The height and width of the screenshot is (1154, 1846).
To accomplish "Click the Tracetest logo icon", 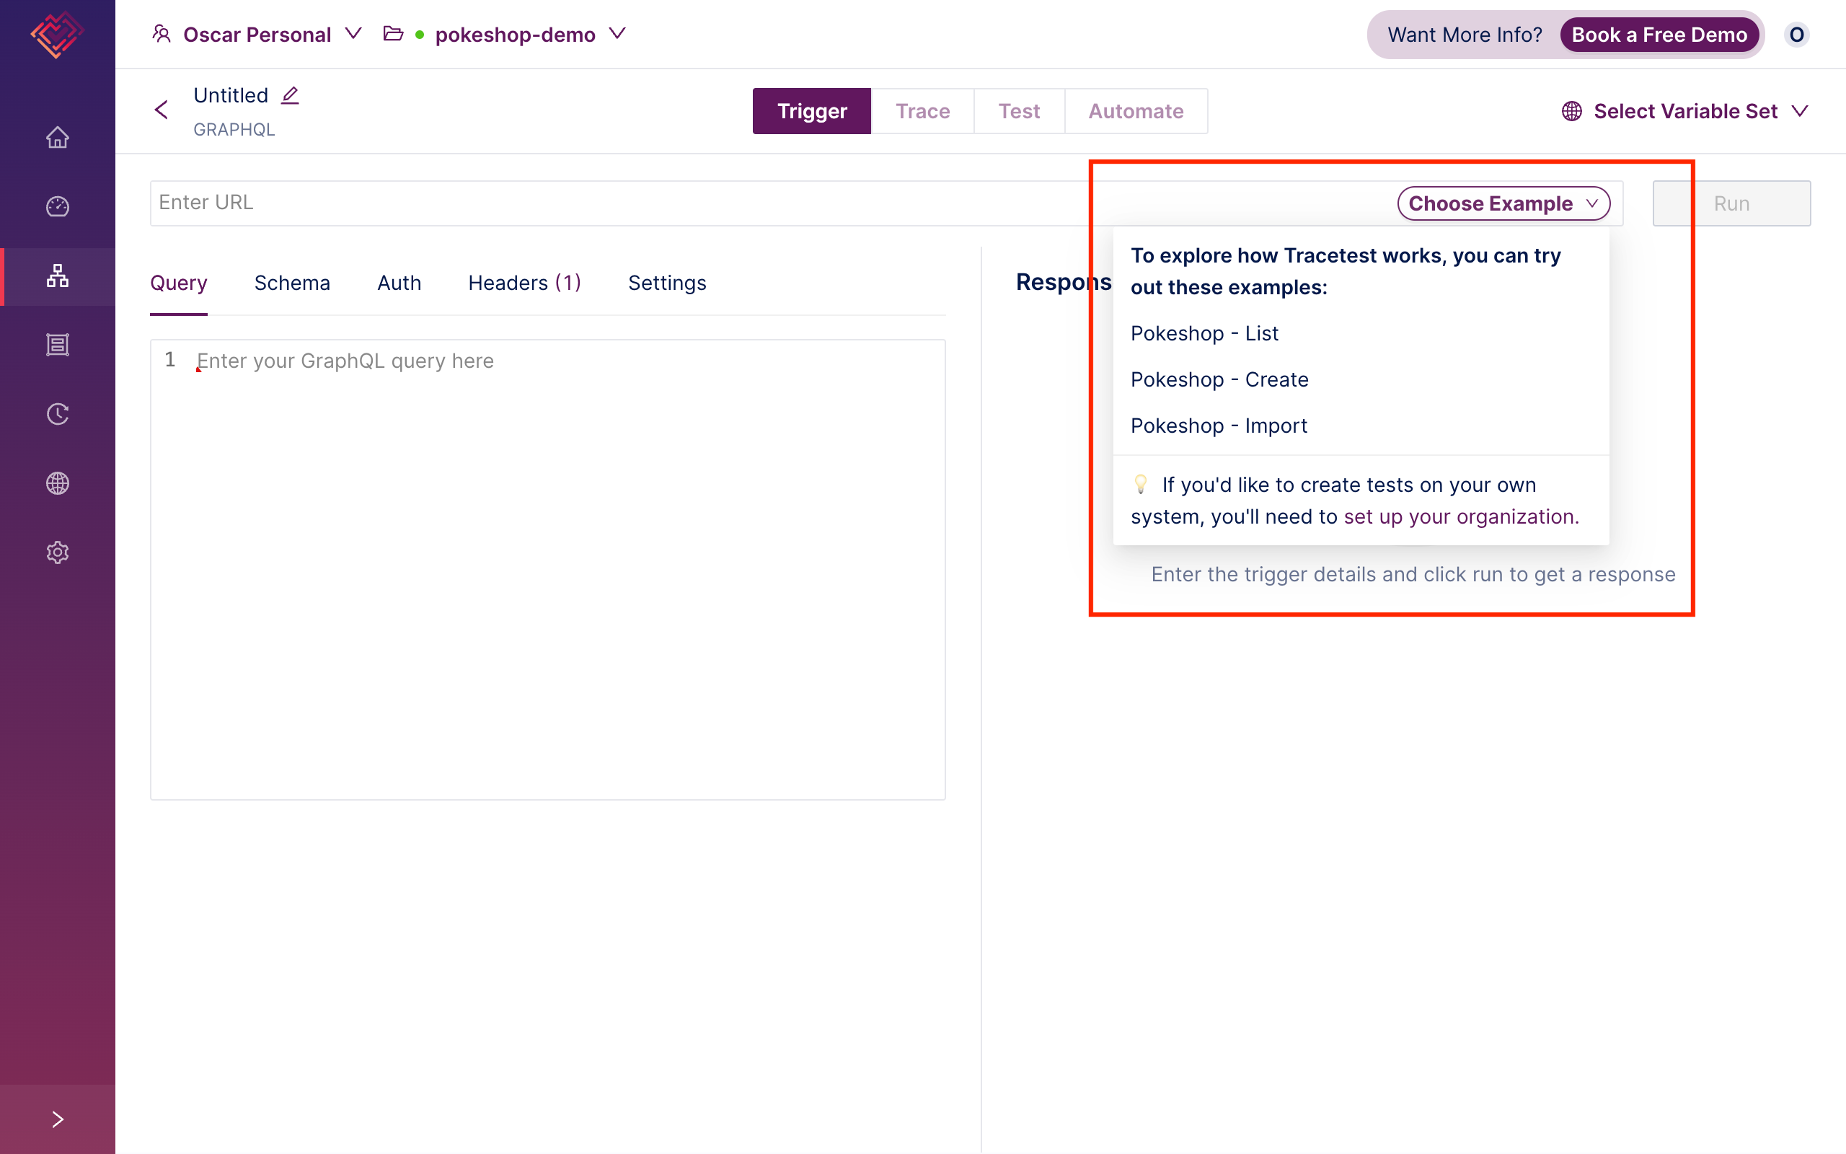I will (x=56, y=35).
